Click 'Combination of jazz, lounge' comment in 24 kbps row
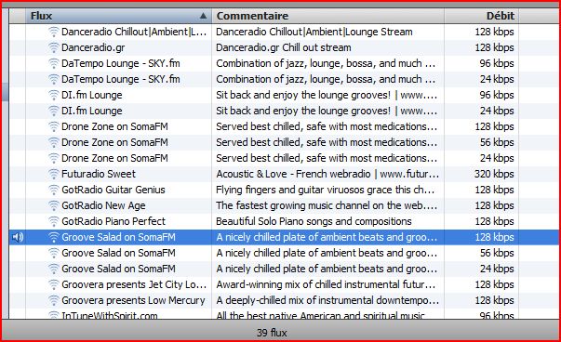Viewport: 561px width, 342px height. pyautogui.click(x=326, y=79)
